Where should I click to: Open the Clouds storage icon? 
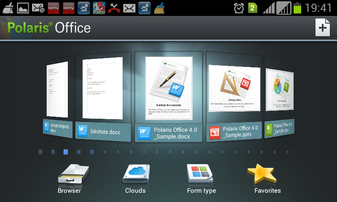point(136,173)
